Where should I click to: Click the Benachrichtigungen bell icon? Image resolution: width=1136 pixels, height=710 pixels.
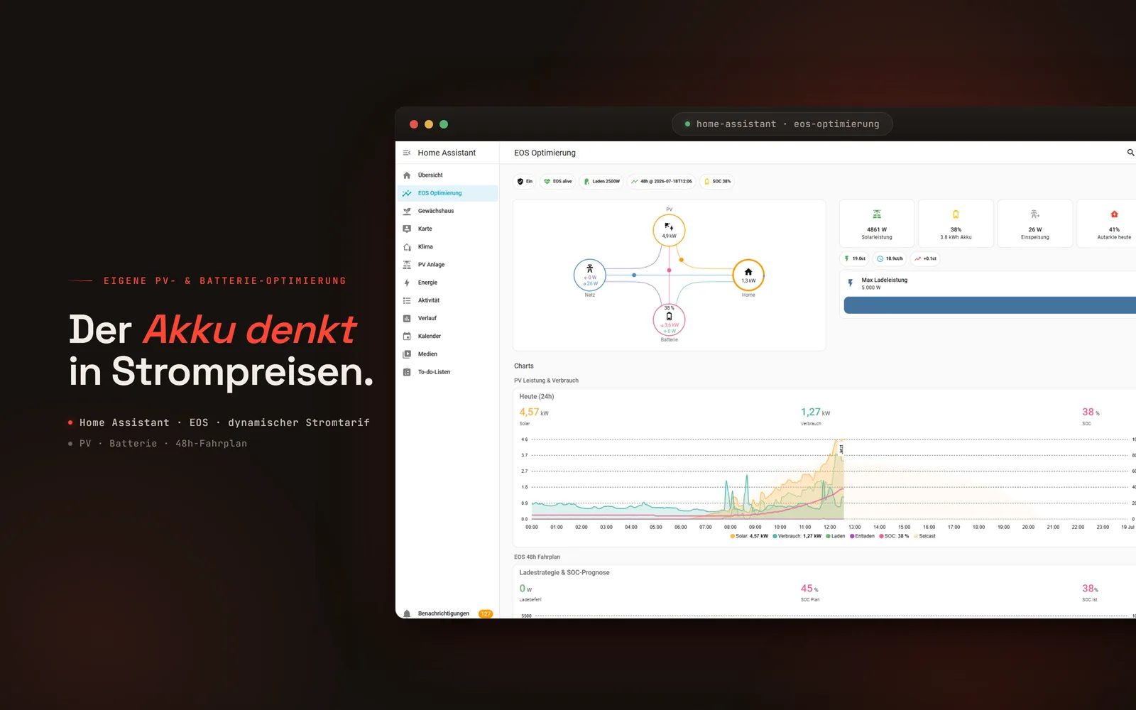click(x=407, y=613)
